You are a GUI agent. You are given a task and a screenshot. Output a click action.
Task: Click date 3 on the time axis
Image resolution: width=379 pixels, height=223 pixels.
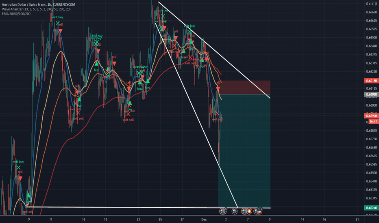click(x=226, y=219)
